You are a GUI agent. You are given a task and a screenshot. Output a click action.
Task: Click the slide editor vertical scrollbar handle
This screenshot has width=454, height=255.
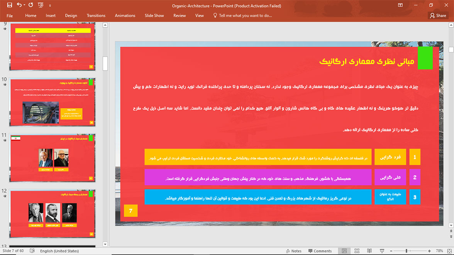[451, 50]
